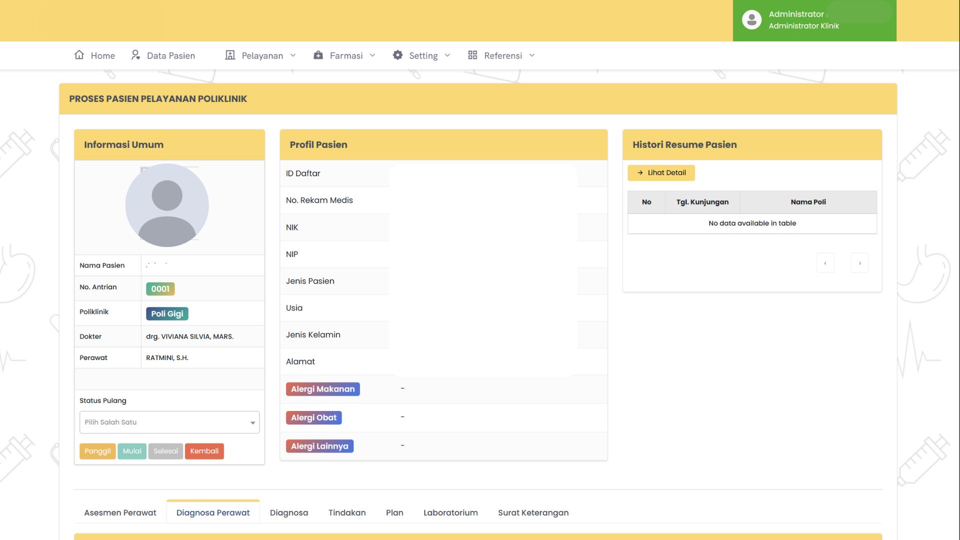Expand the Pelayanan menu chevron
This screenshot has width=960, height=540.
click(x=293, y=55)
